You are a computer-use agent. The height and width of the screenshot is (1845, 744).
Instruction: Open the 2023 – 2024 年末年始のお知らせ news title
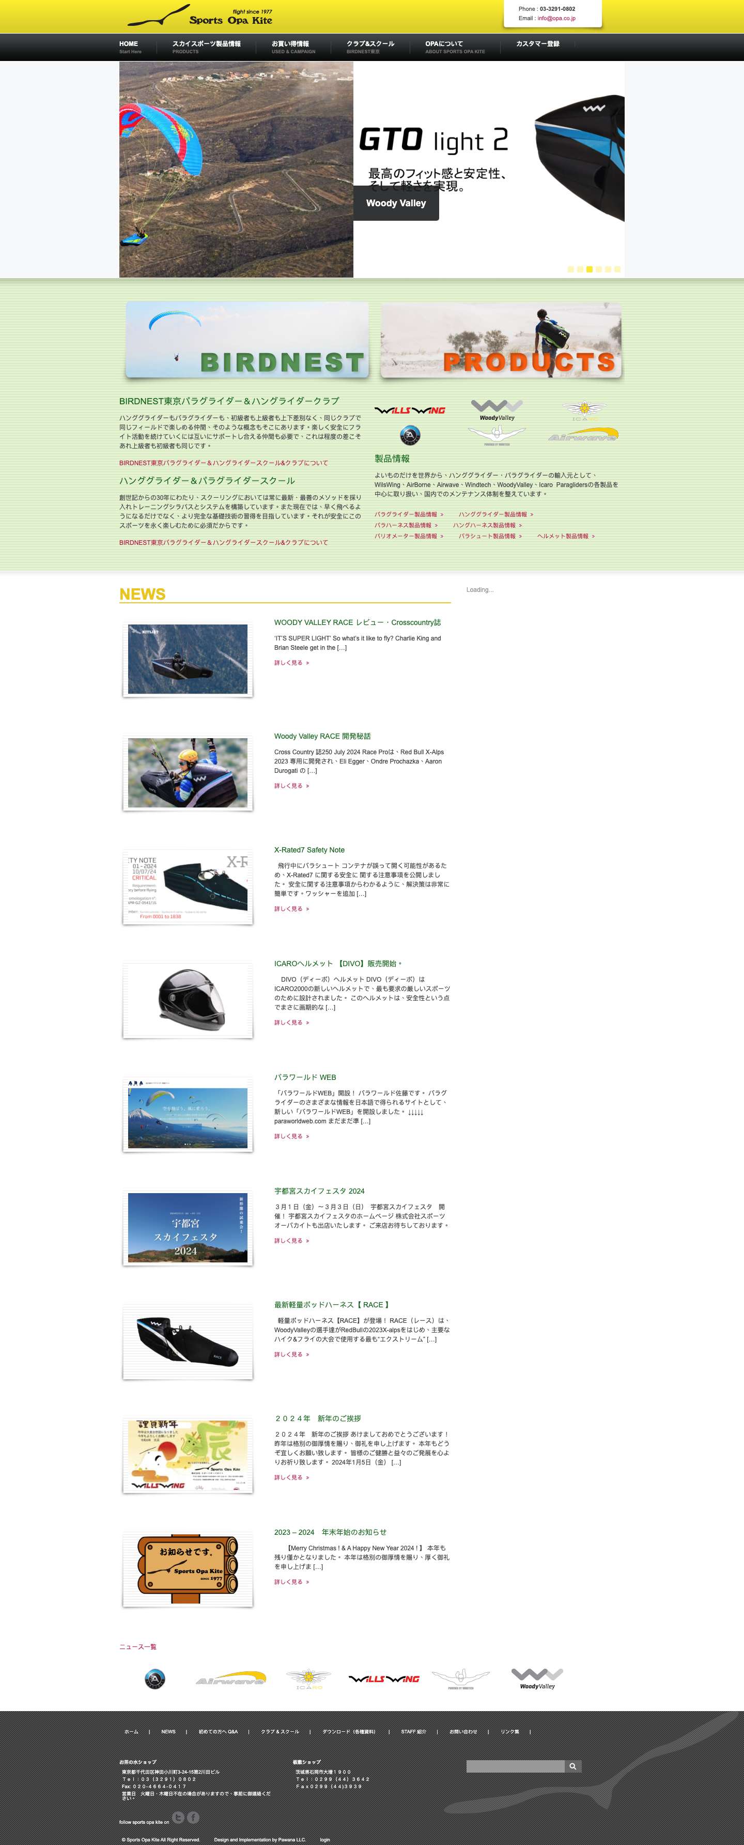click(330, 1533)
